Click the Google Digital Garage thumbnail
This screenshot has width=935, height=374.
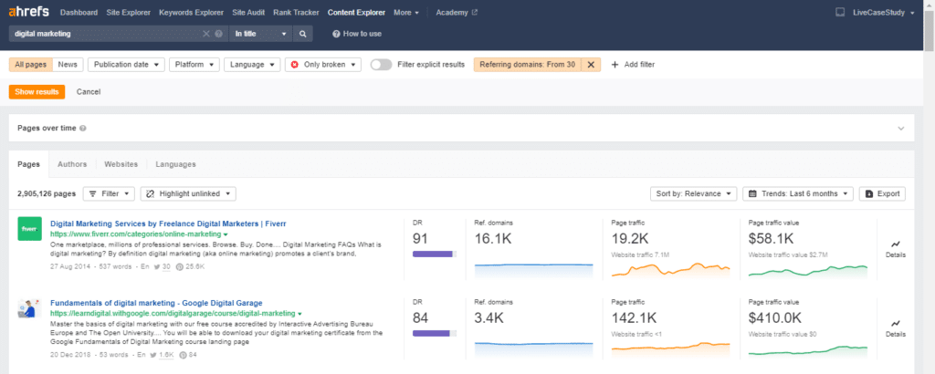[x=29, y=308]
